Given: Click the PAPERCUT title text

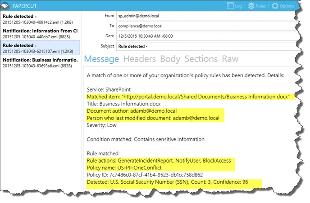Looking at the screenshot, I should tap(24, 6).
